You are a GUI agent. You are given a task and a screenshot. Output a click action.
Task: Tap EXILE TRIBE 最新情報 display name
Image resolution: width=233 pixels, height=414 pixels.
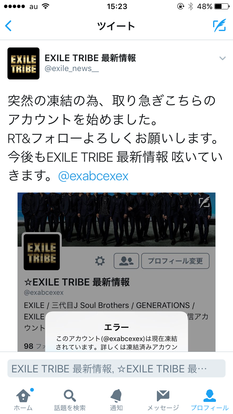(x=90, y=58)
